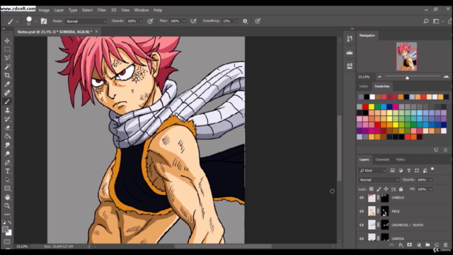The width and height of the screenshot is (453, 255).
Task: Select the Eyedropper tool
Action: (x=7, y=84)
